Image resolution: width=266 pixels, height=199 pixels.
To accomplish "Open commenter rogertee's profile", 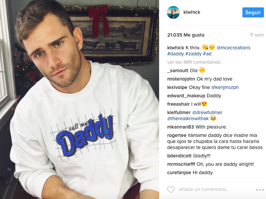I will (177, 136).
